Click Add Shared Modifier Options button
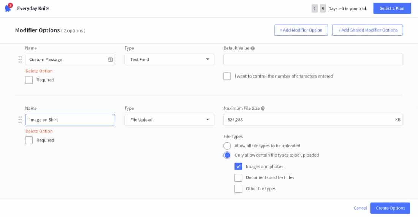 pyautogui.click(x=367, y=30)
